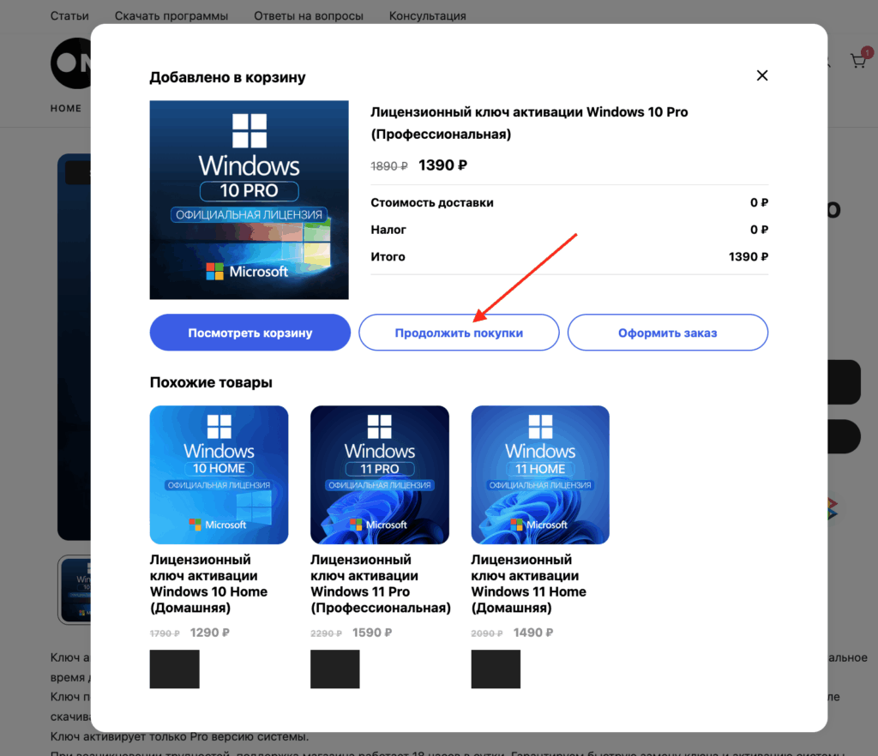This screenshot has height=756, width=878.
Task: Click the round site logo
Action: pos(70,63)
